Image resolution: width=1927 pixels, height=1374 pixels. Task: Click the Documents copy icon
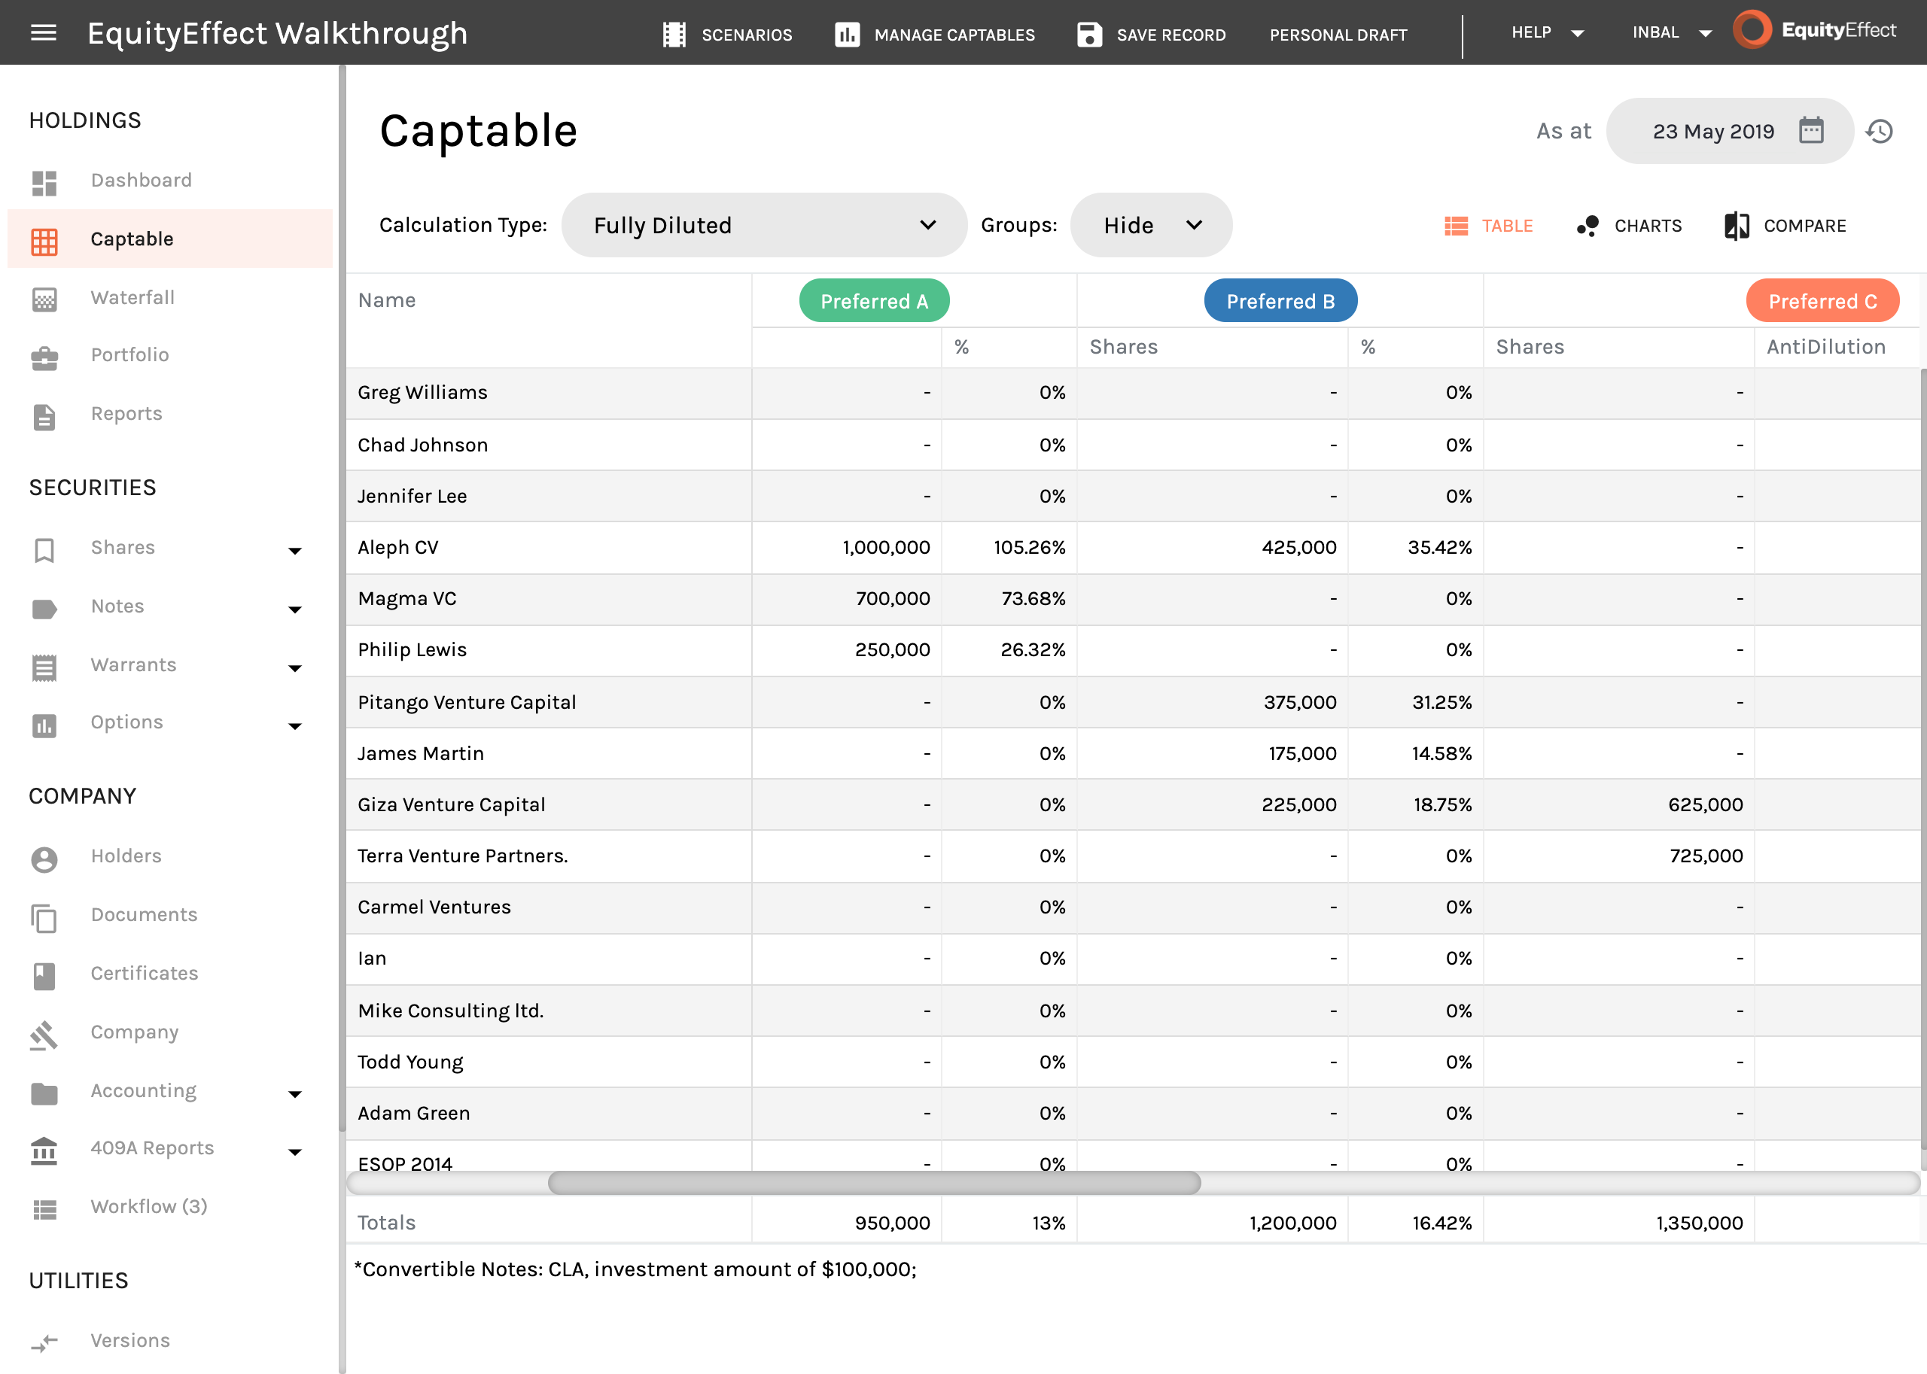(44, 917)
